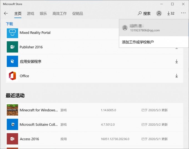The height and width of the screenshot is (149, 189).
Task: Click the 下载 heading link
Action: pyautogui.click(x=9, y=24)
